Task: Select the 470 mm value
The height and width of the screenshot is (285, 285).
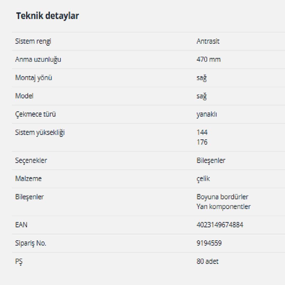Action: 208,59
